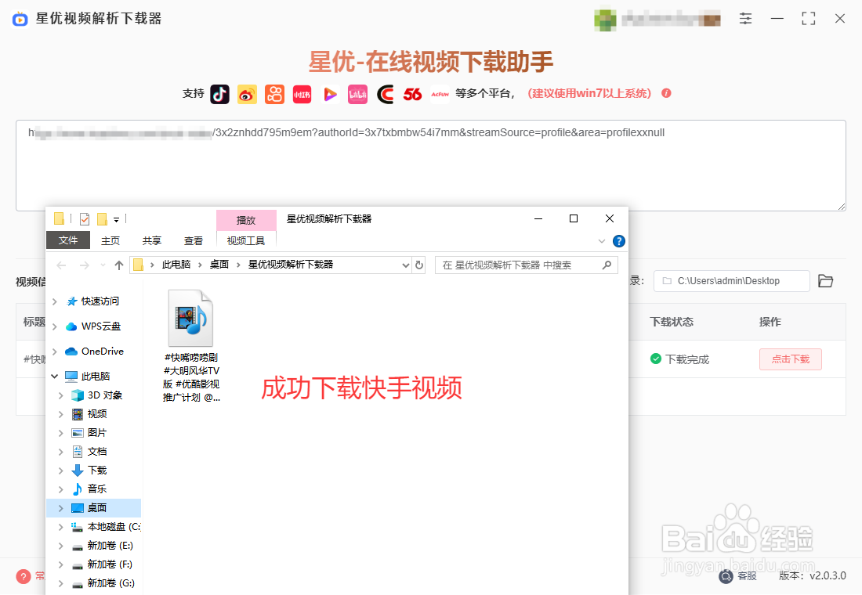Click the C:\Users\admin\Desktop path field
This screenshot has height=595, width=862.
pyautogui.click(x=732, y=281)
